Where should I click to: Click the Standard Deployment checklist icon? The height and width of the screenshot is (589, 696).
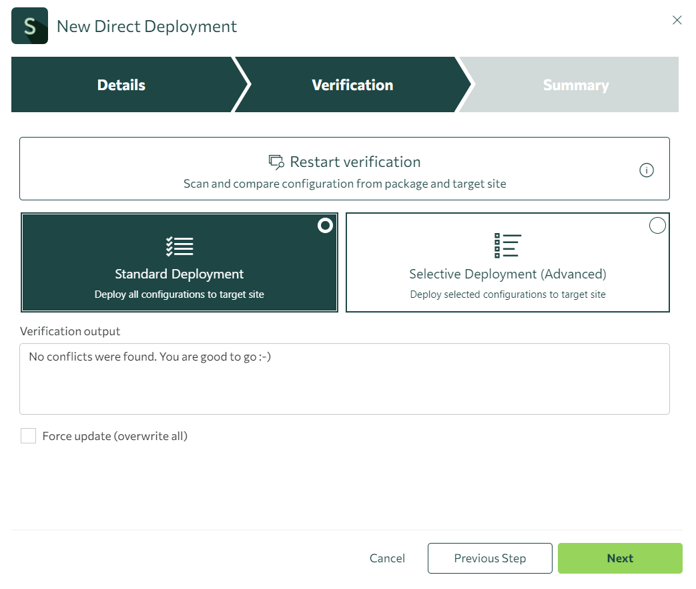180,246
